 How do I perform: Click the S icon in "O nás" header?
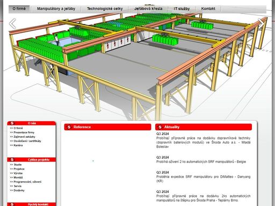pos(12,123)
